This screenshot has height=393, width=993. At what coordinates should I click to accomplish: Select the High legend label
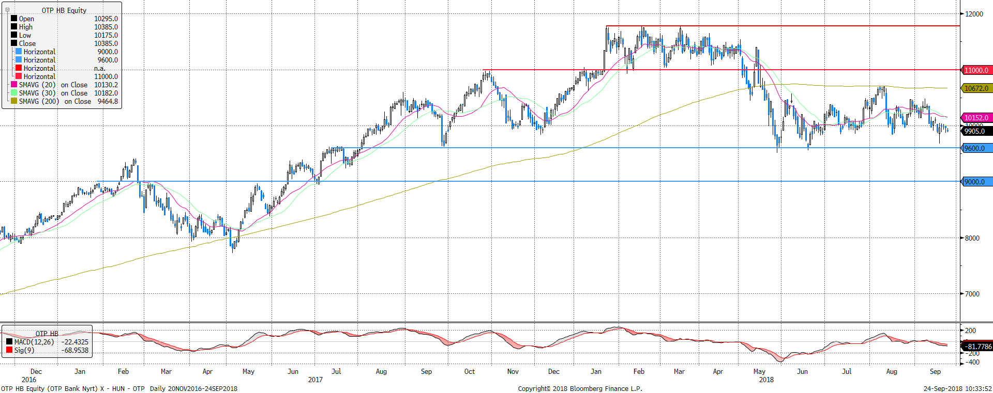click(x=26, y=27)
